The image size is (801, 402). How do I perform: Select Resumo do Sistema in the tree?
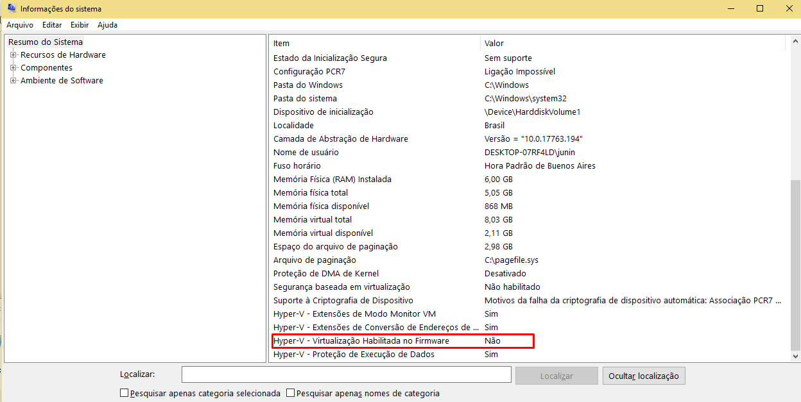point(46,42)
